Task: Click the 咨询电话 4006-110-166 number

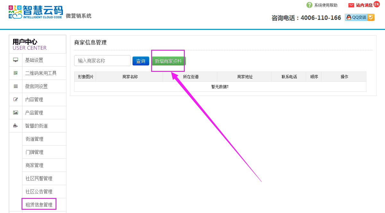Action: tap(306, 18)
